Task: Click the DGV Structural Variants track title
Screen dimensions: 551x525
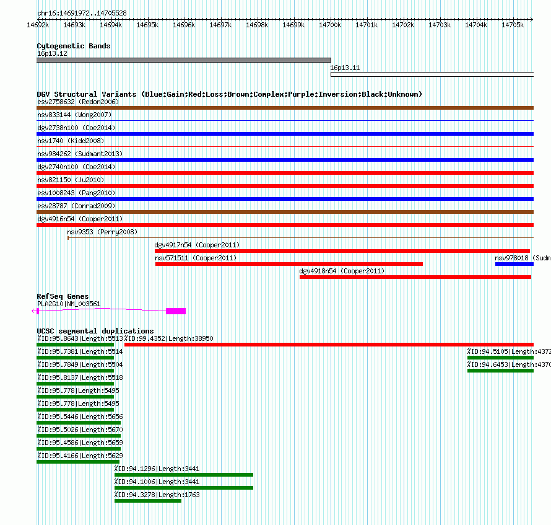Action: click(x=230, y=94)
